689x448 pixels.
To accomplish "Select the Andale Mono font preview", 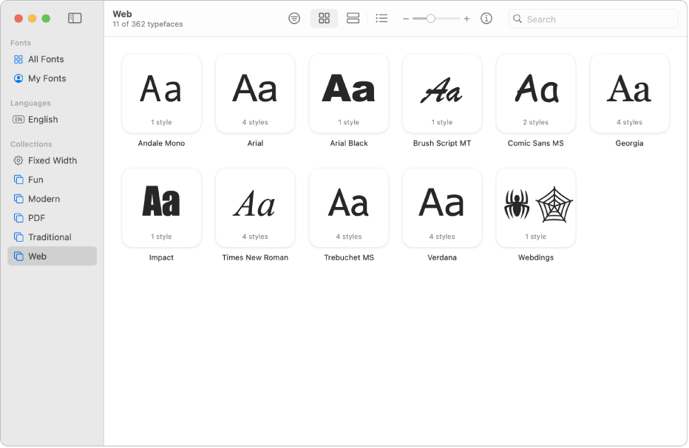I will coord(162,94).
